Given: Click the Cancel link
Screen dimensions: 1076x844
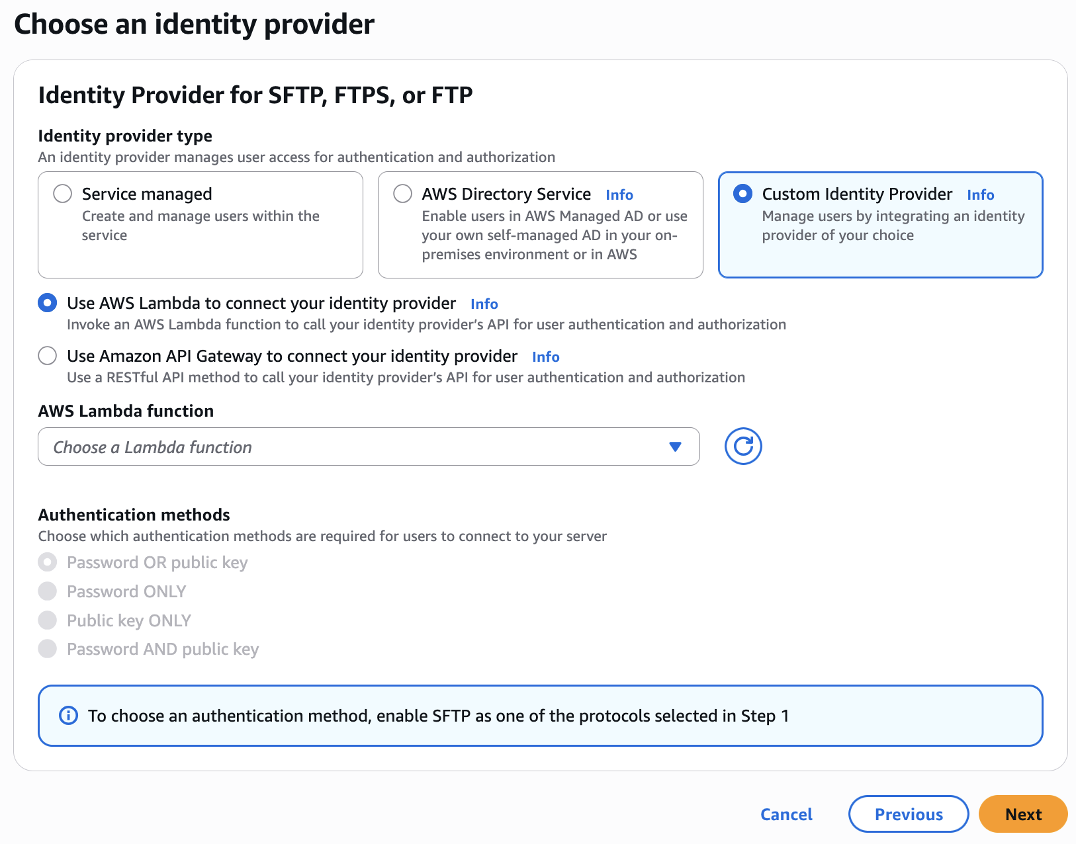Looking at the screenshot, I should coord(786,814).
